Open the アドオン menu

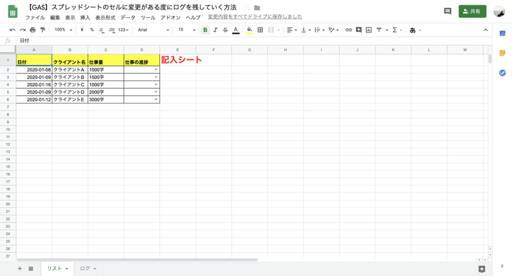click(x=170, y=18)
